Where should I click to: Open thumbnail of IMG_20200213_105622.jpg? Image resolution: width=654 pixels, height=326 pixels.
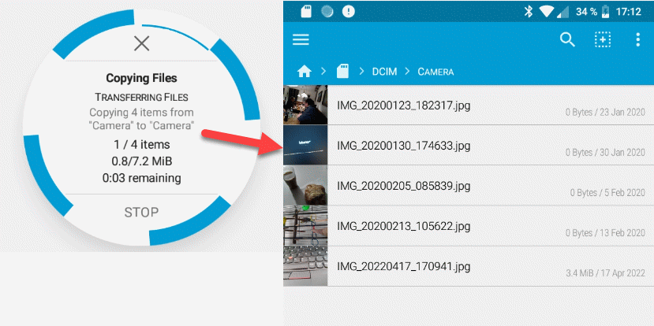pos(305,226)
